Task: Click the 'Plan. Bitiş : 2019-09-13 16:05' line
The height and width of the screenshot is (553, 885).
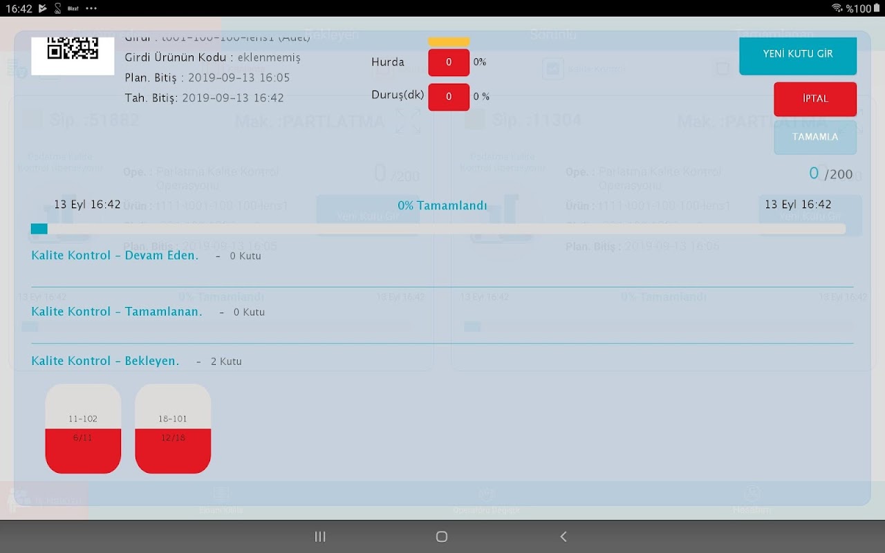Action: click(207, 77)
